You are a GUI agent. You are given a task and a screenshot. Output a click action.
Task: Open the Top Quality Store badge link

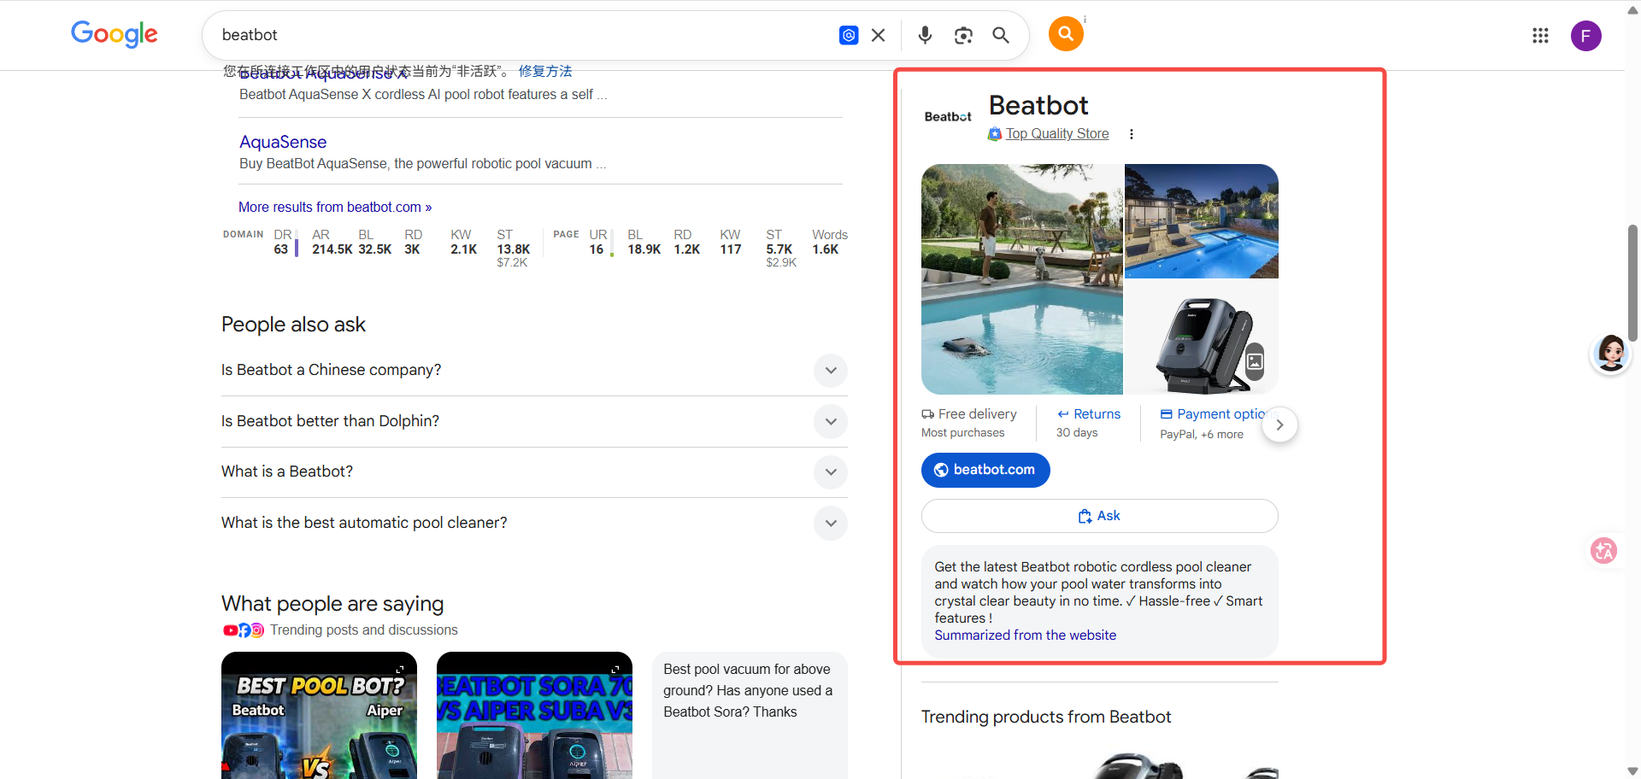(x=1056, y=134)
